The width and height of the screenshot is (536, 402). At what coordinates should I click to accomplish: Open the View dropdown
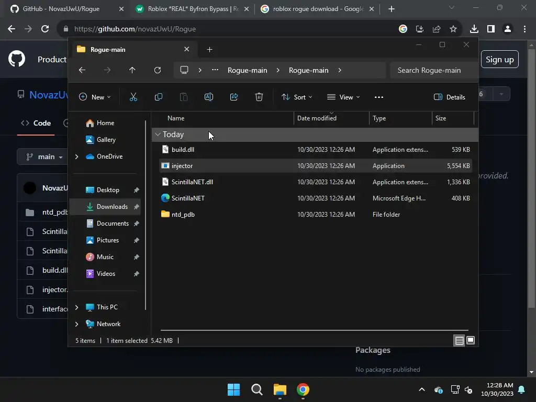(x=343, y=97)
